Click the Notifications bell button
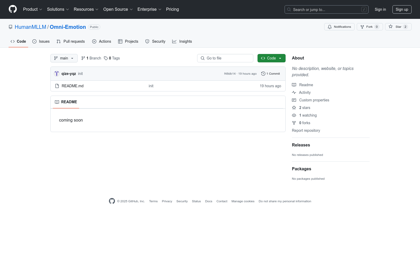The image size is (420, 262). point(339,27)
